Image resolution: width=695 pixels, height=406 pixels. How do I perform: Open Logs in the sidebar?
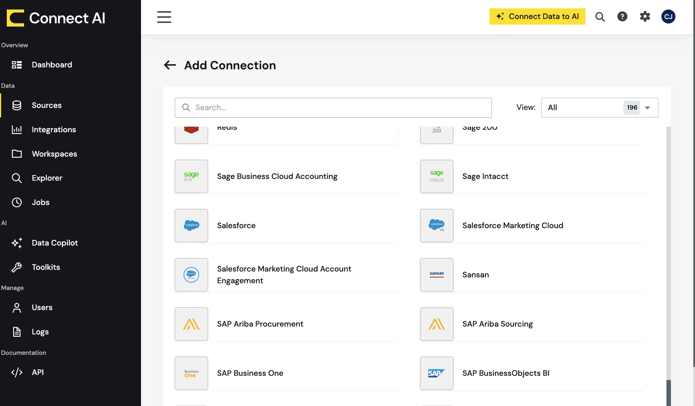click(x=40, y=332)
